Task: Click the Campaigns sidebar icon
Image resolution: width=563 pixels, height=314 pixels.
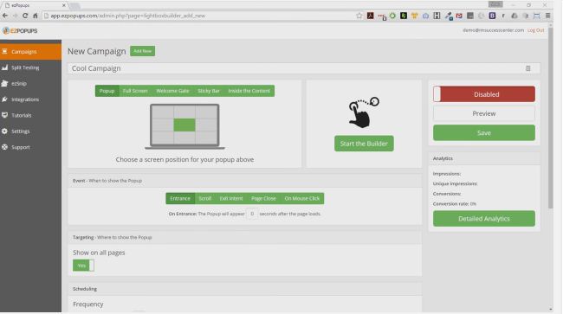Action: (4, 52)
